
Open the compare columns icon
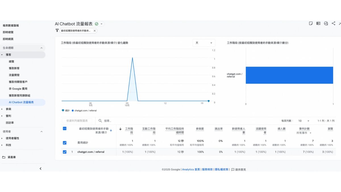tap(318, 23)
